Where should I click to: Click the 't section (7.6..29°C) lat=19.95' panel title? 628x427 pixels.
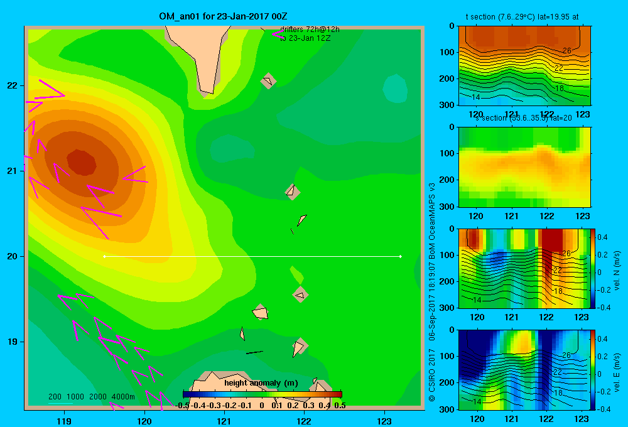coord(522,17)
